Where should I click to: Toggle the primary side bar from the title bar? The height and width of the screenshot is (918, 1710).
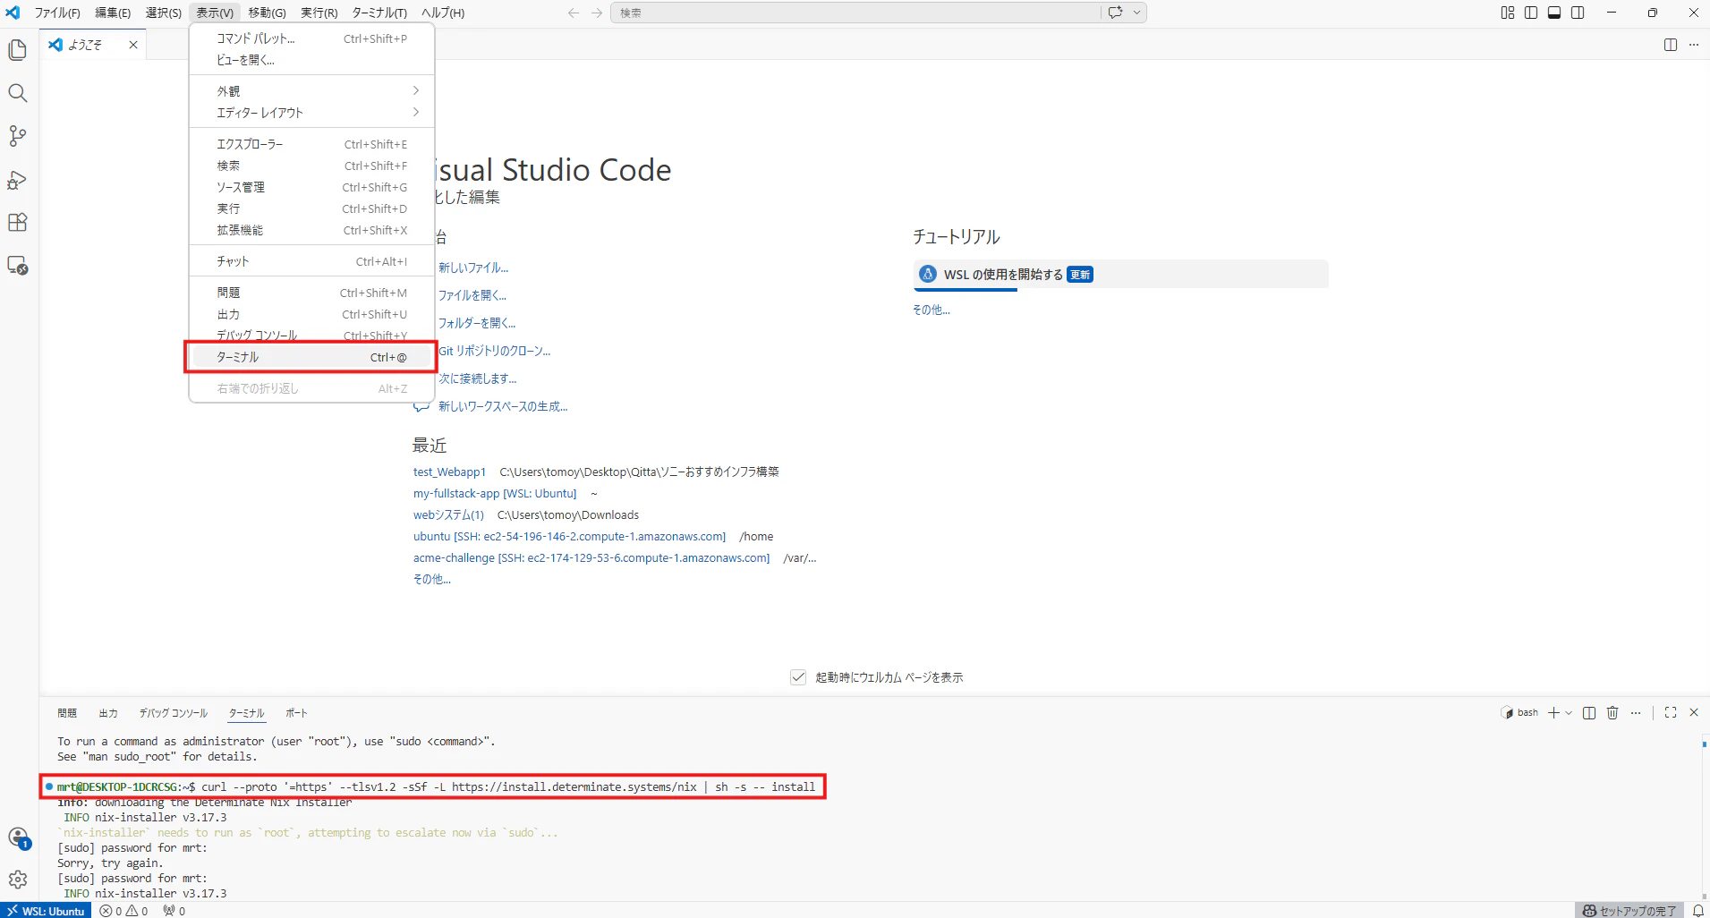click(1531, 13)
